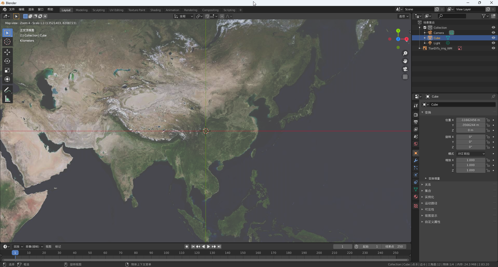Click the 结束点 end frame field
The image size is (498, 267).
click(x=394, y=247)
